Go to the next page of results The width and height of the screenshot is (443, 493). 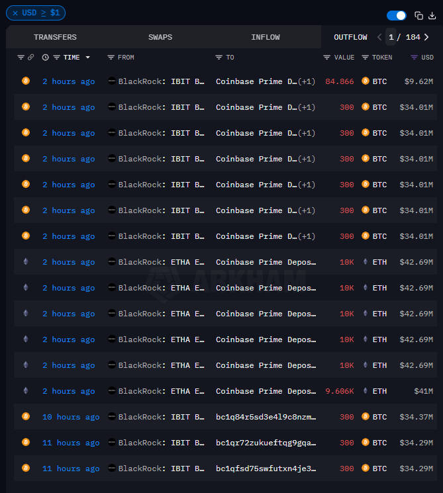(426, 37)
